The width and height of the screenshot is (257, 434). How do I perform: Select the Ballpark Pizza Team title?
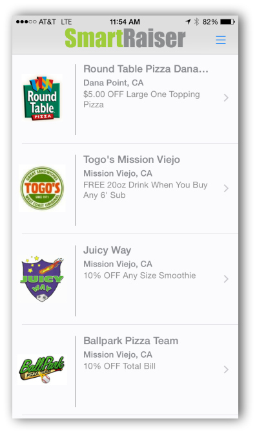click(x=130, y=341)
